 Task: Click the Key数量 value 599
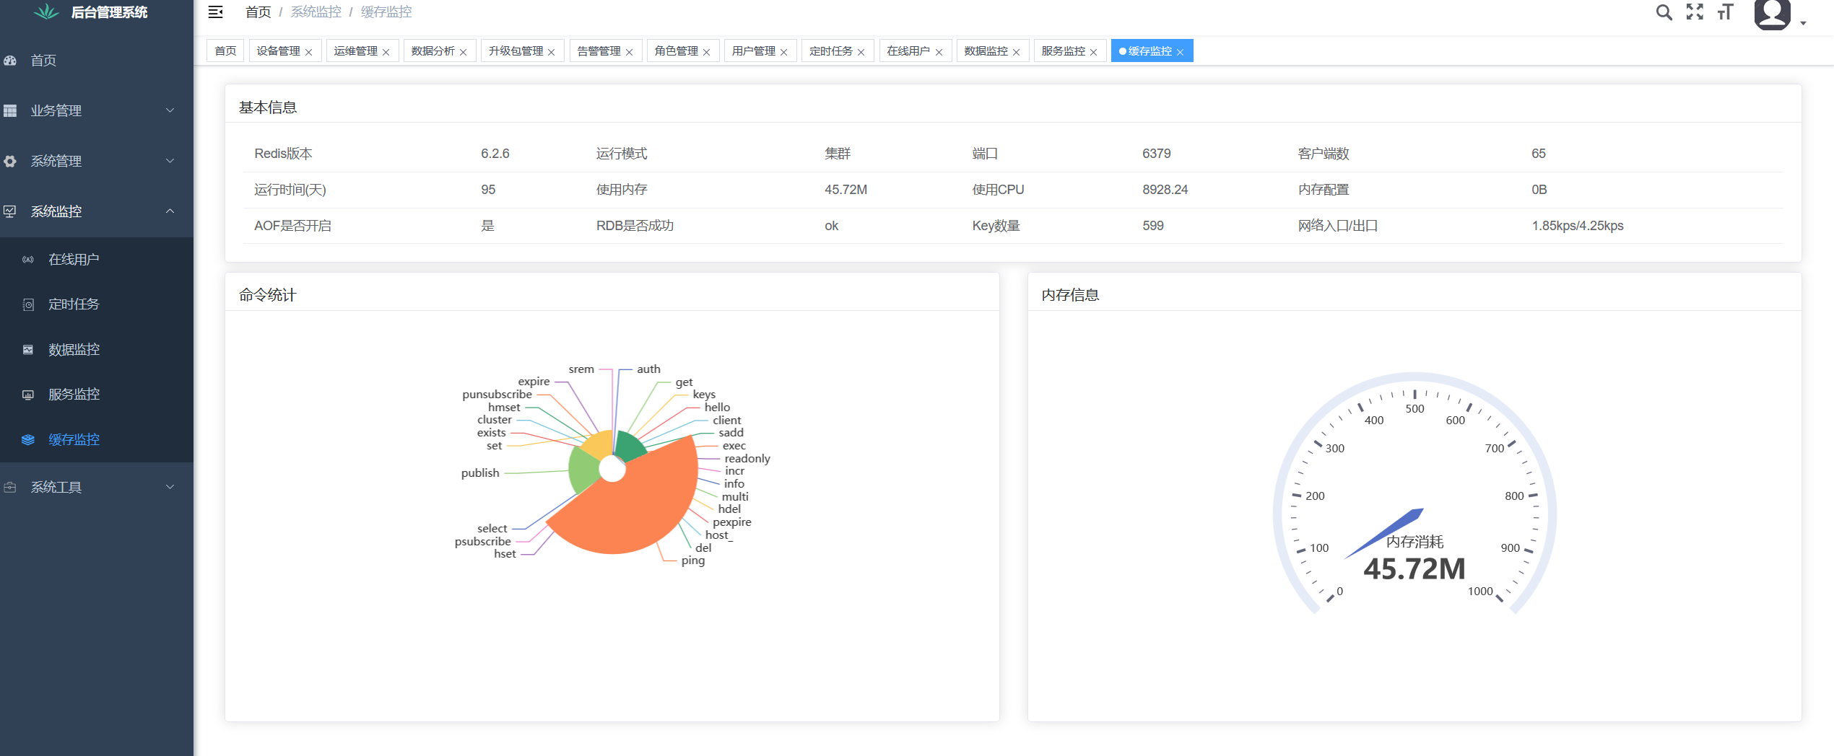point(1152,226)
